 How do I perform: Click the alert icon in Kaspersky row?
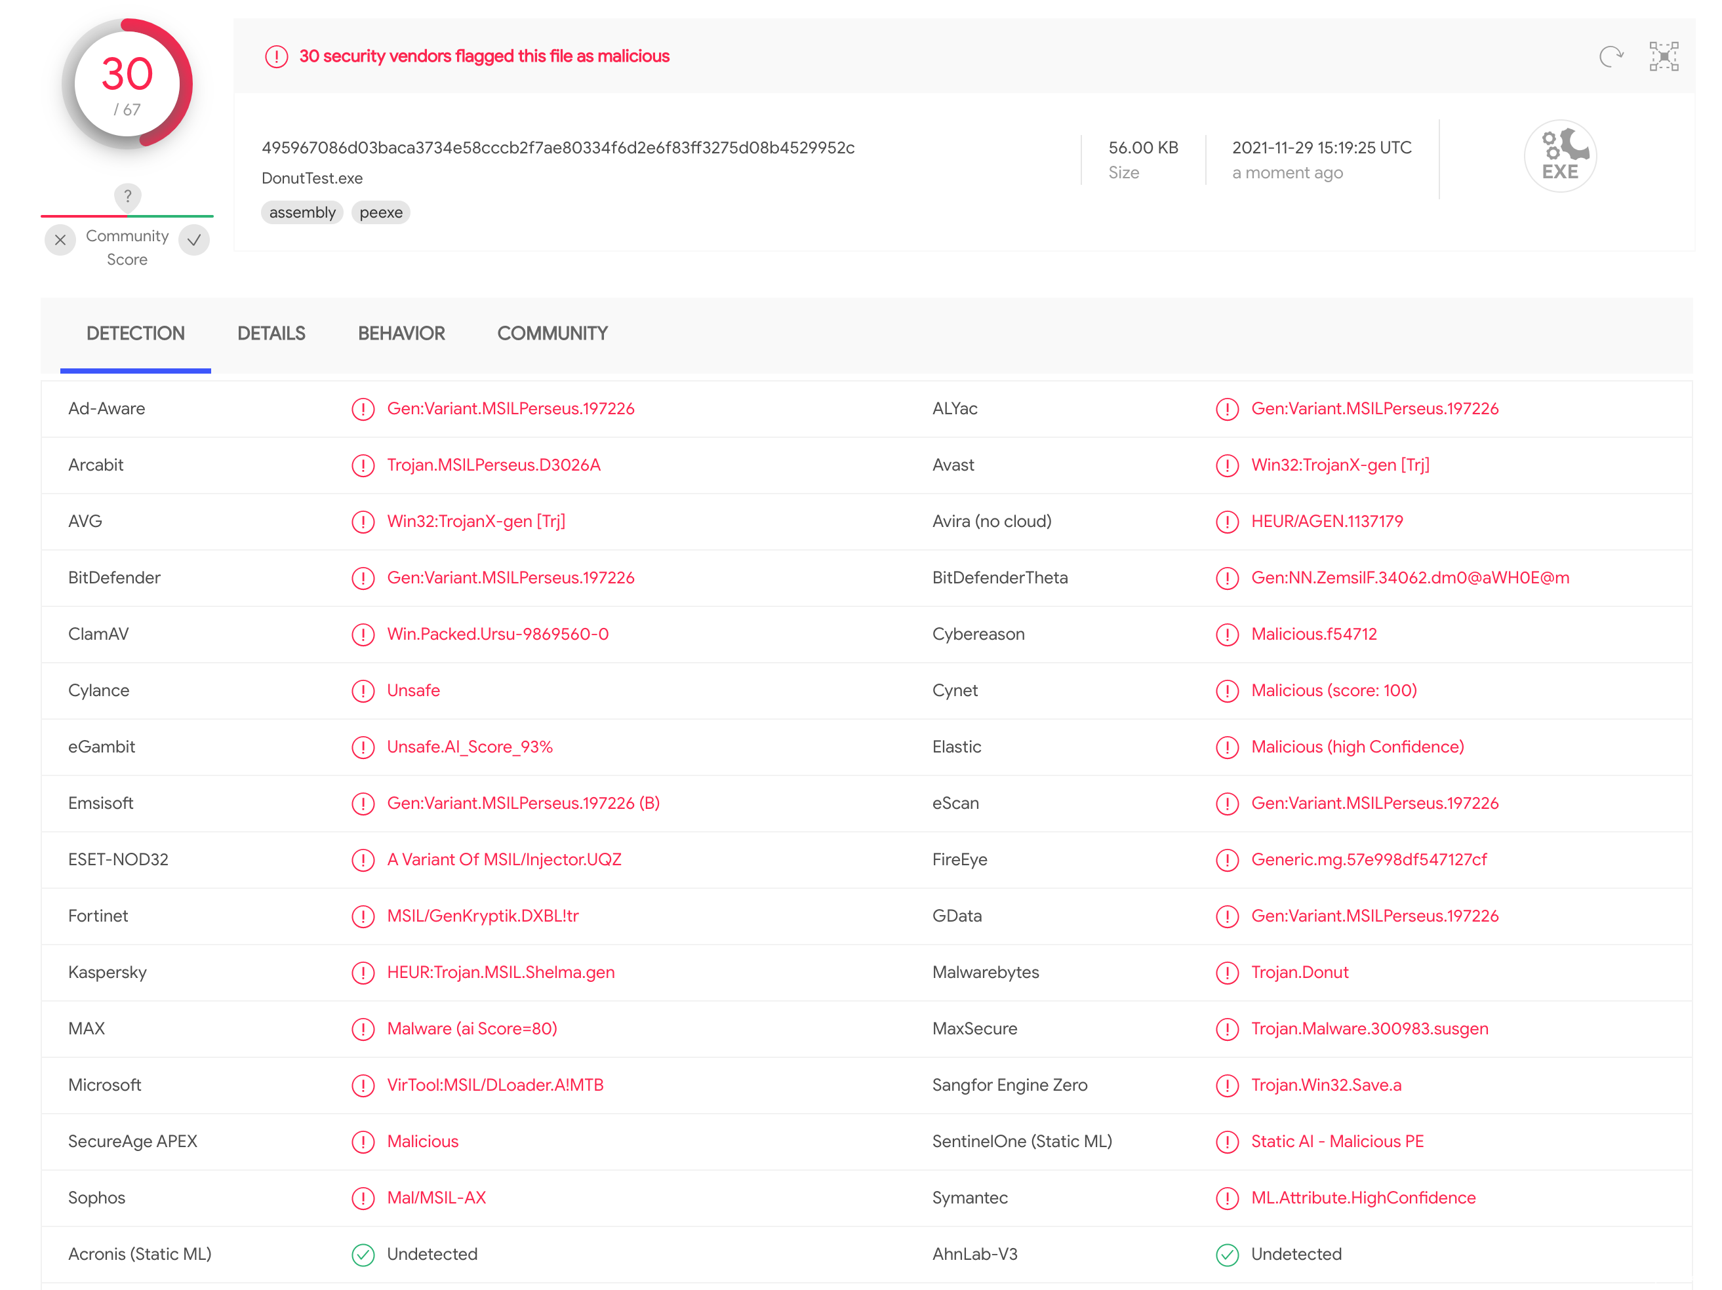coord(363,973)
